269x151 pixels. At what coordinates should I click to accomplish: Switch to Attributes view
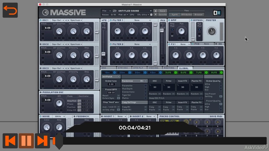tap(186, 15)
